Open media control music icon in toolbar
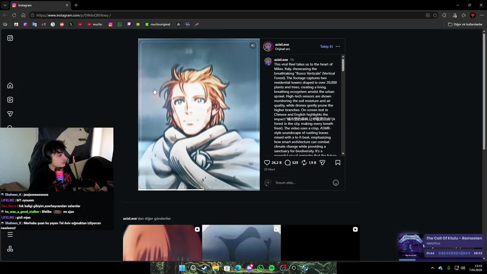This screenshot has height=274, width=487. coord(455,15)
